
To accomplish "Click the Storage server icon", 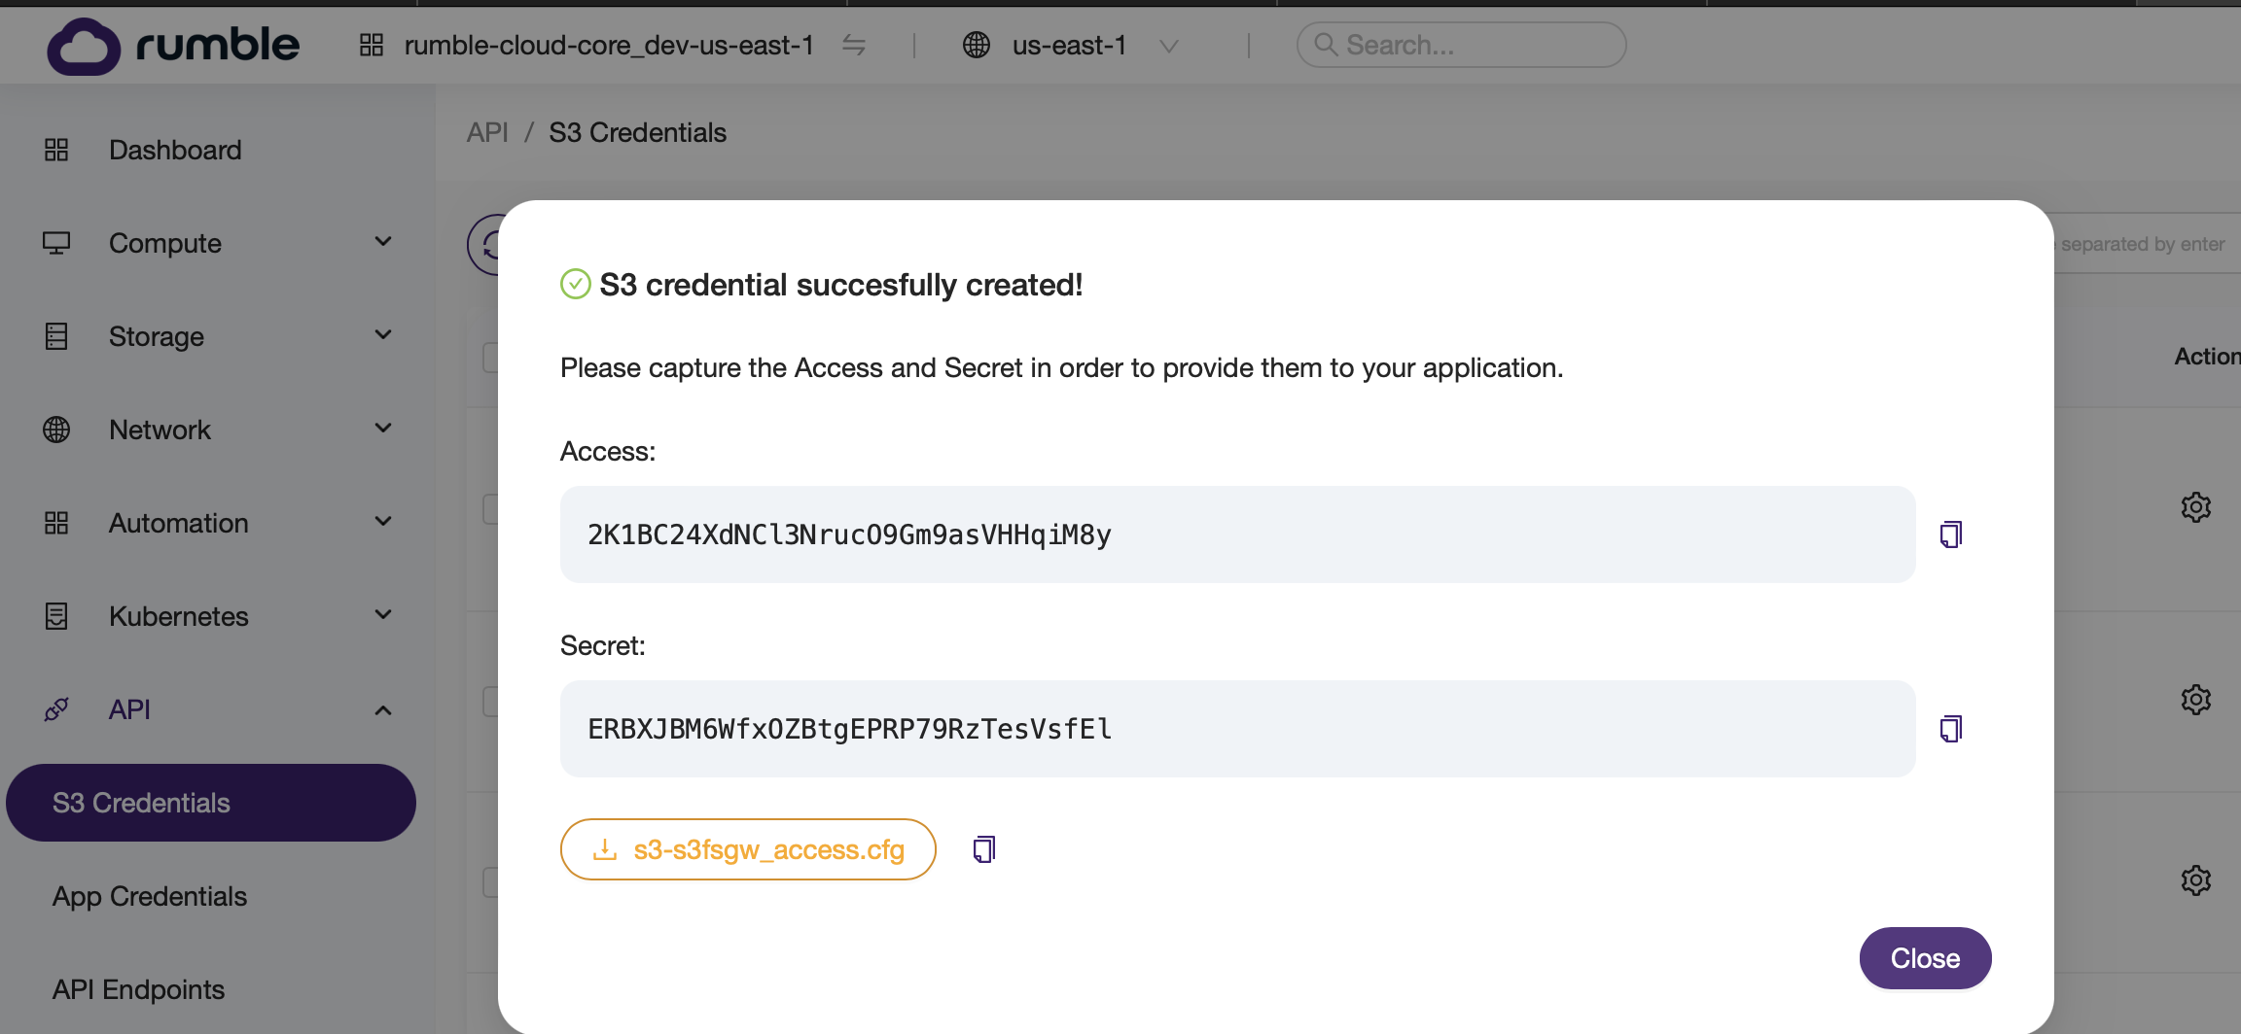I will pyautogui.click(x=56, y=336).
